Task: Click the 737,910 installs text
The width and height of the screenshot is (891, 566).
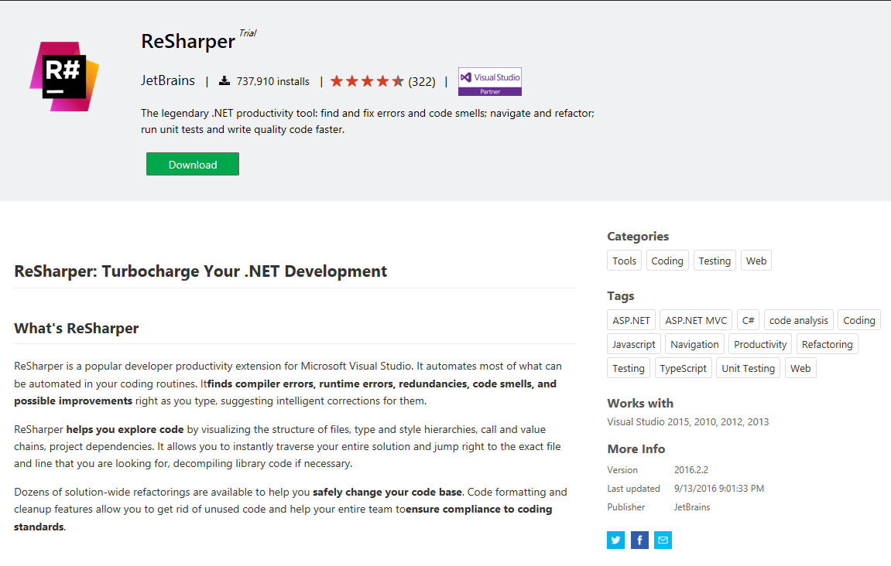Action: point(272,81)
